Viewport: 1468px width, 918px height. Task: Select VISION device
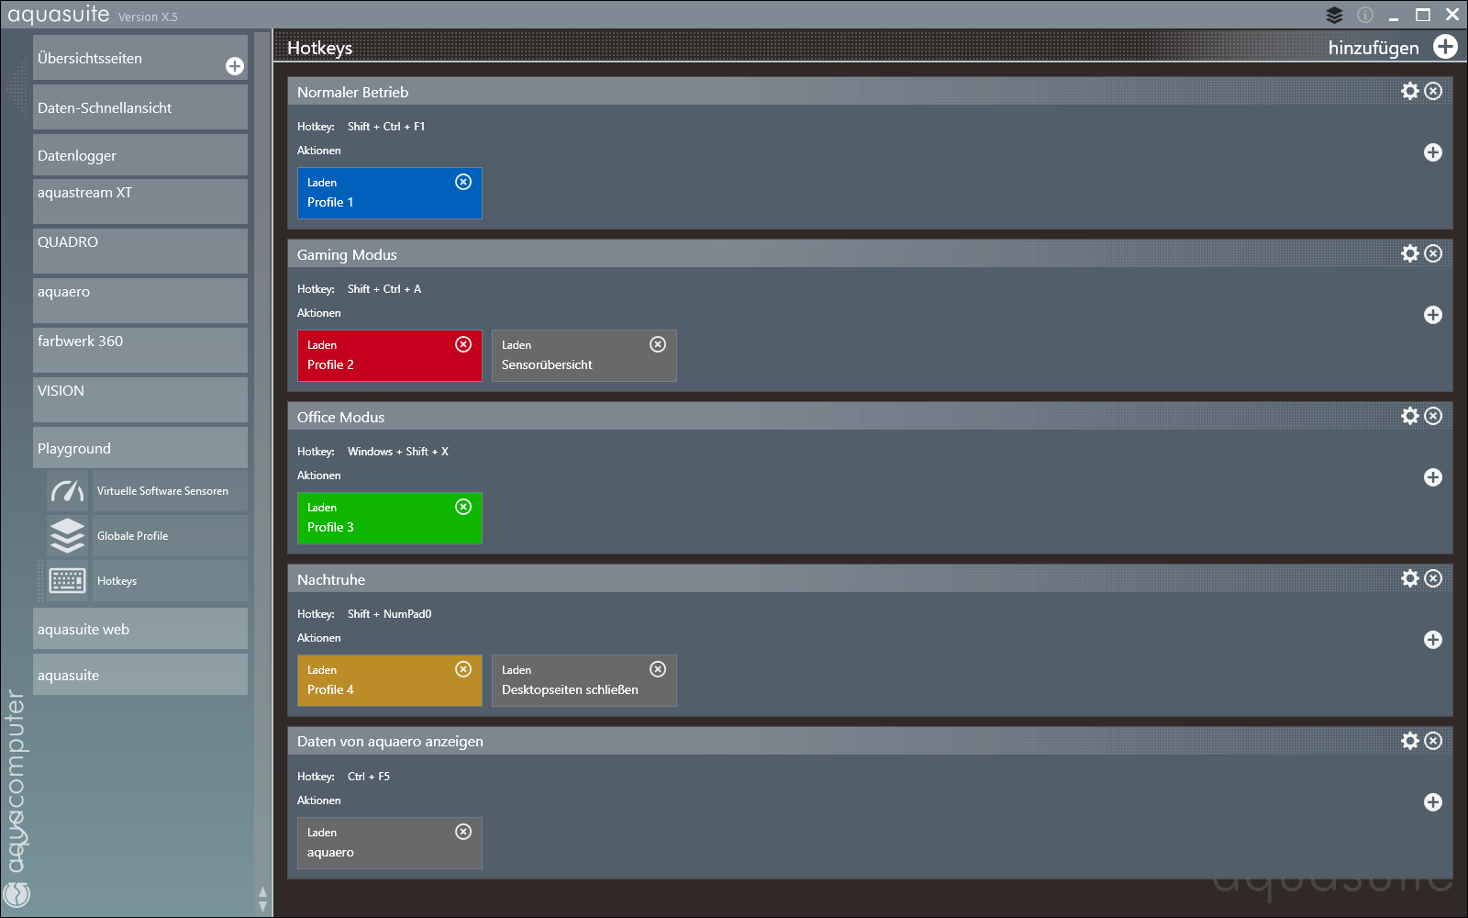click(x=140, y=399)
